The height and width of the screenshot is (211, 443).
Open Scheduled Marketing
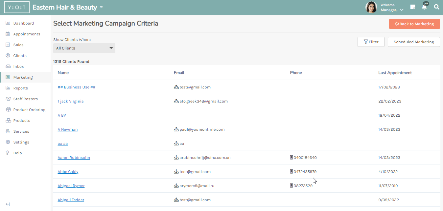click(x=414, y=42)
